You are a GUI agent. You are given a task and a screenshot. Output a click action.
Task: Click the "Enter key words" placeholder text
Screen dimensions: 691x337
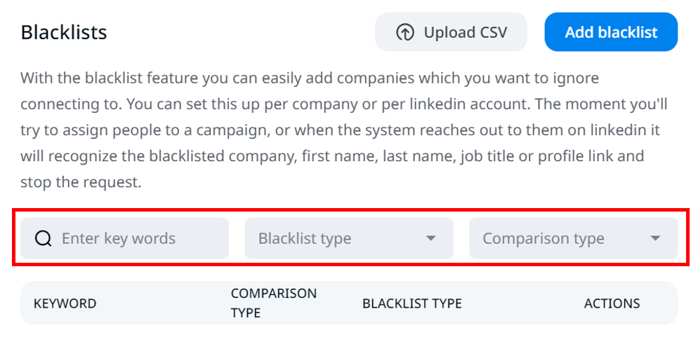[119, 238]
